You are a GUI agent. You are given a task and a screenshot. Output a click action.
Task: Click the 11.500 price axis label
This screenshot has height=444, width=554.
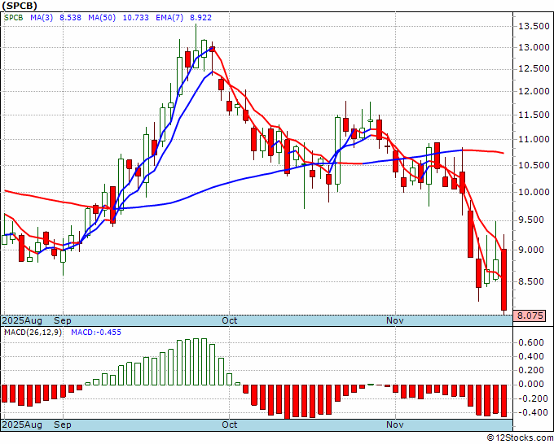534,115
